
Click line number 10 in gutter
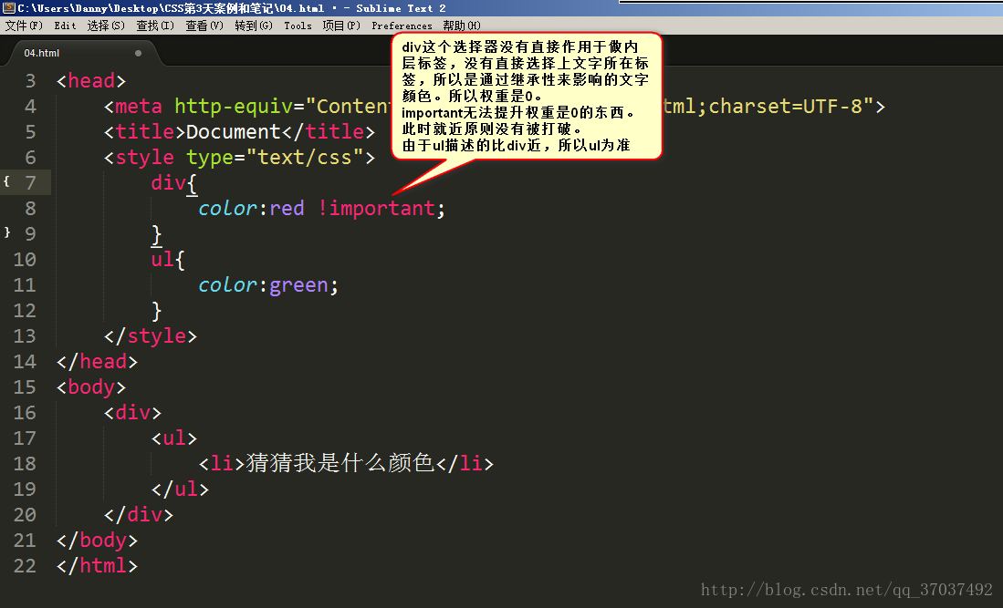click(25, 260)
